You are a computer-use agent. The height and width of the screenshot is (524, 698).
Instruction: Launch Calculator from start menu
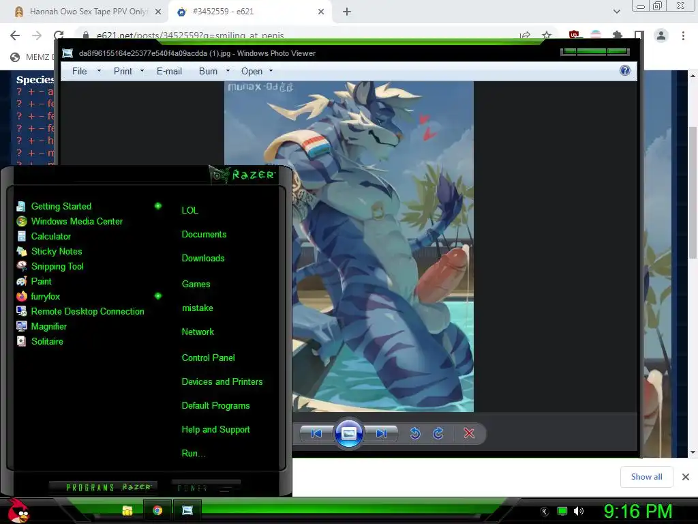coord(50,237)
